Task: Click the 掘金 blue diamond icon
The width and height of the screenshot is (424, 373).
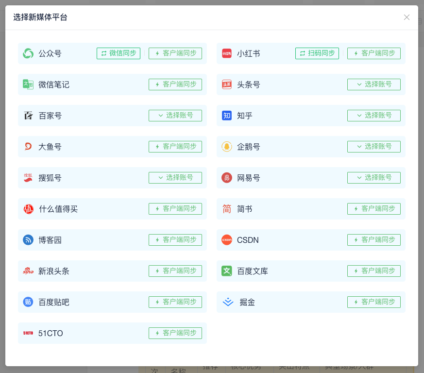Action: coord(228,302)
